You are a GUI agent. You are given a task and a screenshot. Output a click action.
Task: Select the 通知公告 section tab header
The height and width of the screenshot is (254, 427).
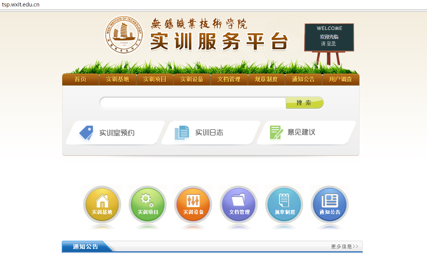click(x=86, y=246)
